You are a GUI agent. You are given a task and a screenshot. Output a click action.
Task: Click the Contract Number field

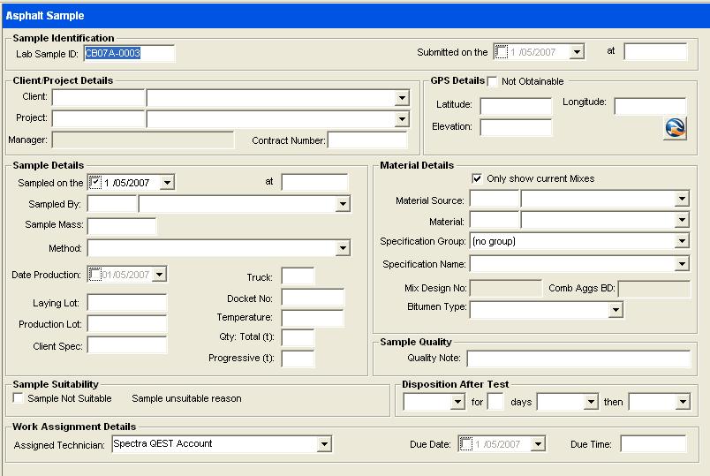[x=366, y=140]
